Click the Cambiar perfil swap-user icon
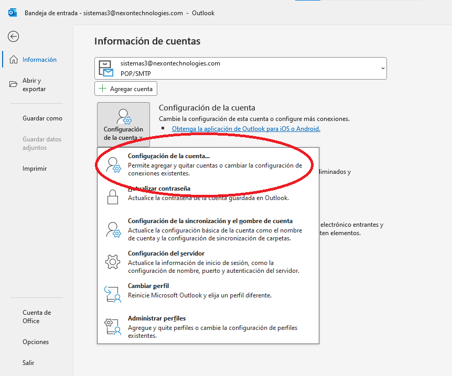The image size is (452, 376). [113, 294]
